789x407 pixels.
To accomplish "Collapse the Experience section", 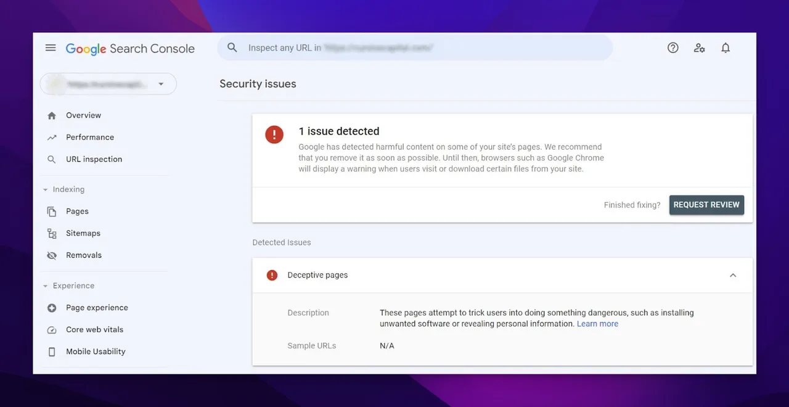I will pos(45,286).
